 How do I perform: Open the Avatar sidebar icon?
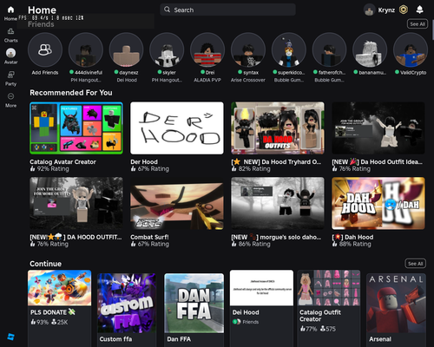tap(10, 53)
